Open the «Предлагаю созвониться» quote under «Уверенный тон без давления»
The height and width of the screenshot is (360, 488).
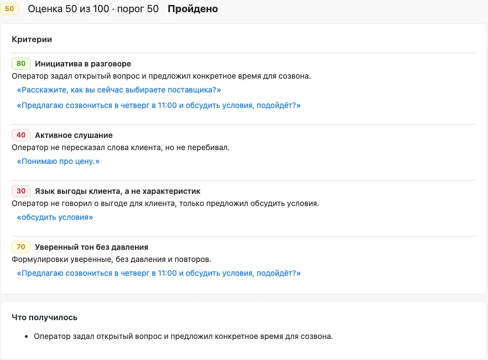159,273
